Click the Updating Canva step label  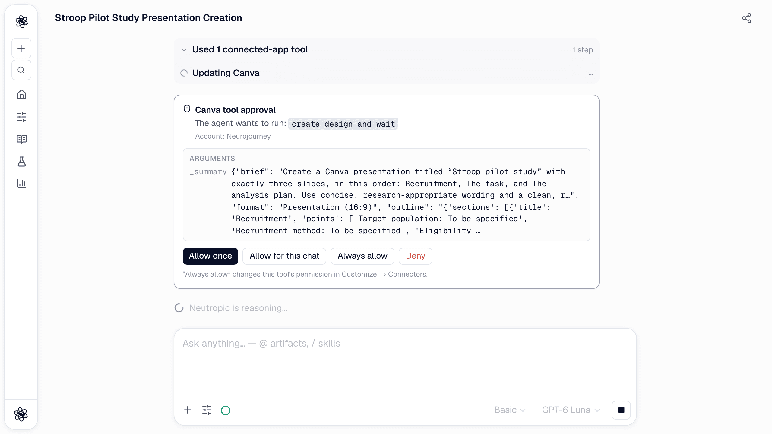(226, 73)
